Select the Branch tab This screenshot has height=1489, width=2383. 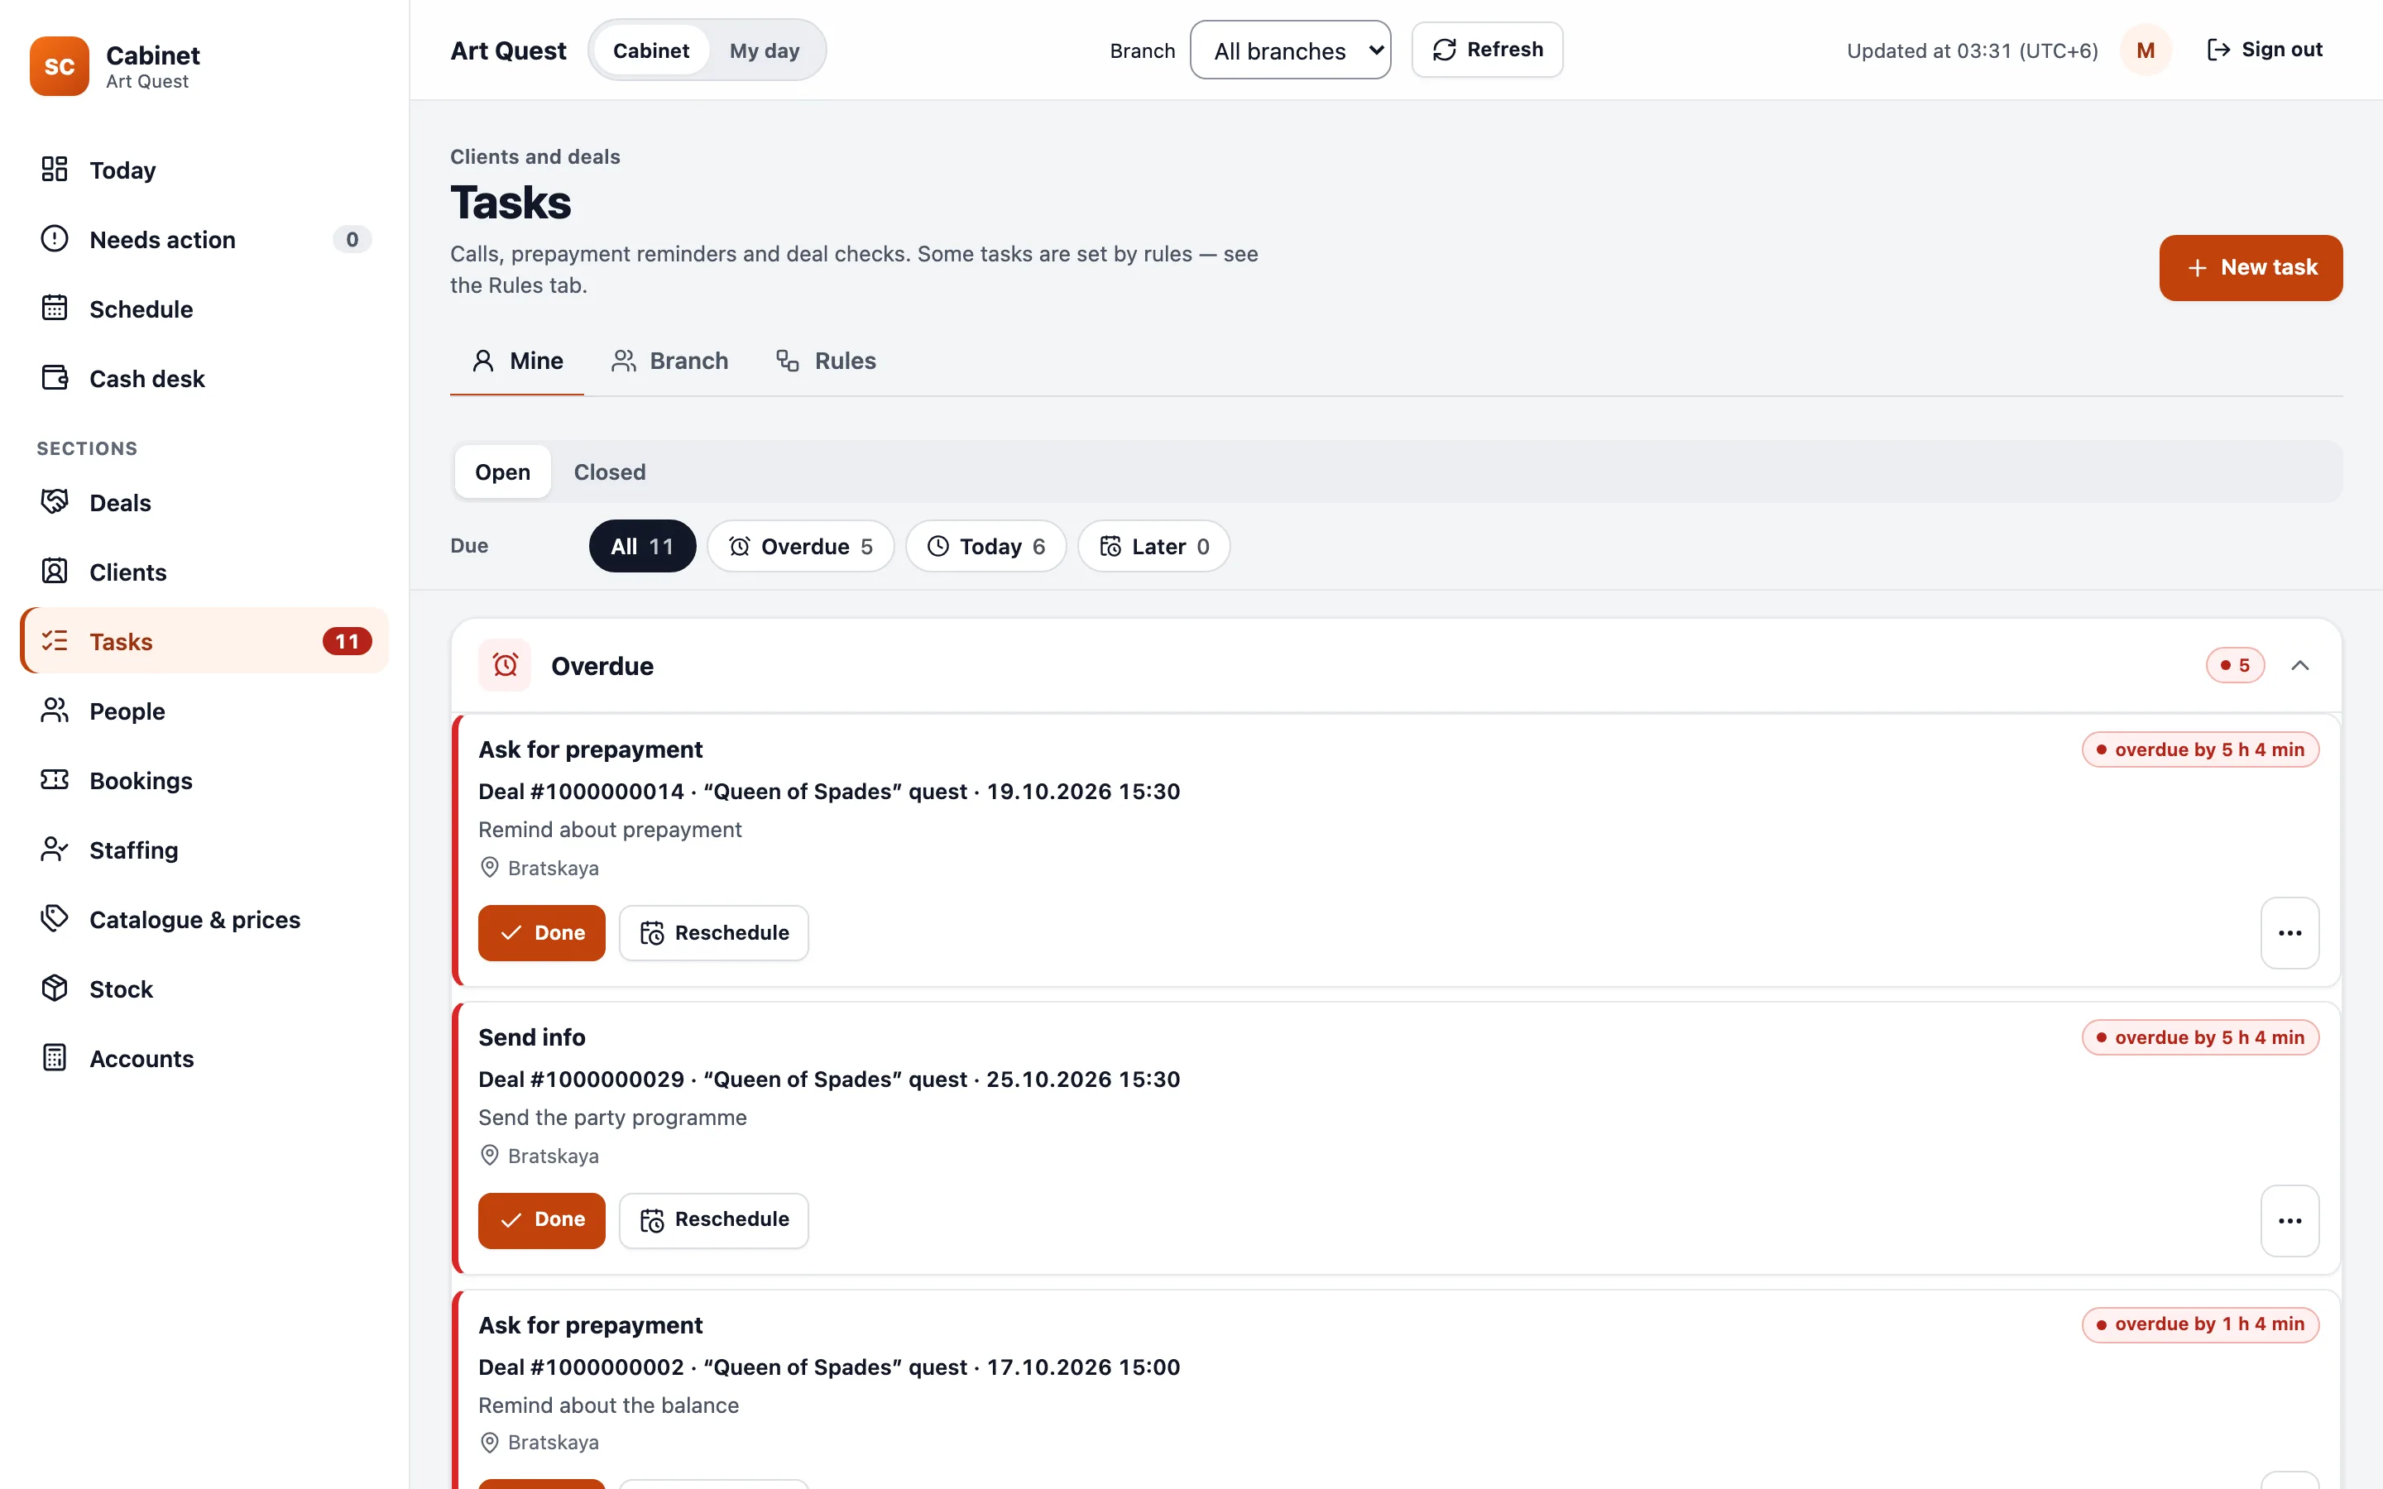point(669,361)
